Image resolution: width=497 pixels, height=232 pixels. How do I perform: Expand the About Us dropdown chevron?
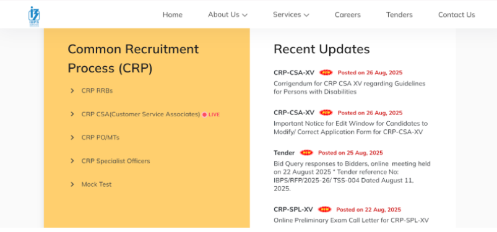pos(244,15)
